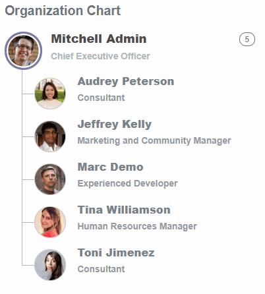
Task: Open Jeffrey Kelly name link
Action: coord(115,125)
